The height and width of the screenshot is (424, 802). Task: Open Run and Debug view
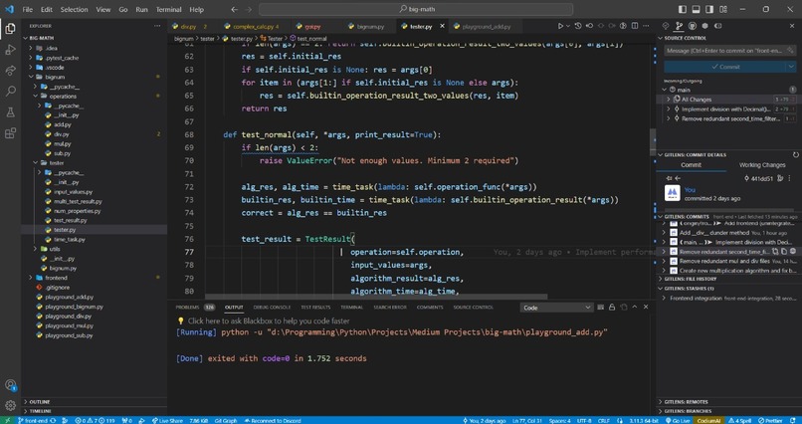coord(10,50)
